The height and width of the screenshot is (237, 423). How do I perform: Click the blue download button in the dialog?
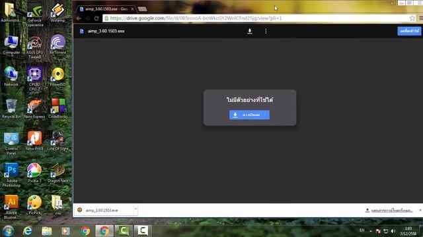[249, 115]
